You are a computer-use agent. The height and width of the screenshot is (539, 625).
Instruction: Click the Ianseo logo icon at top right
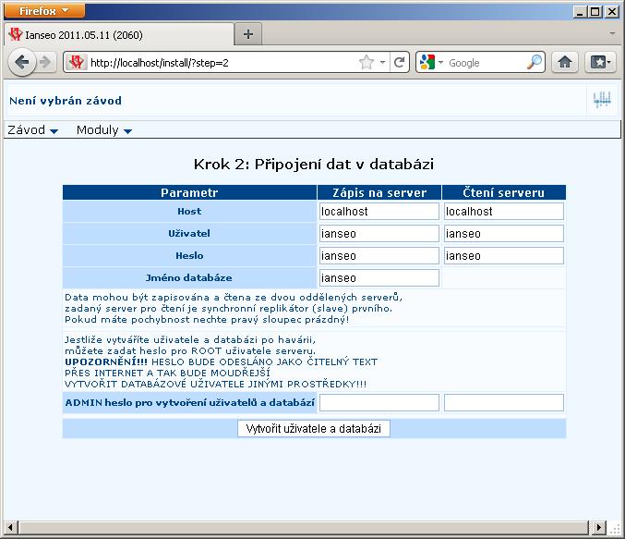(602, 100)
